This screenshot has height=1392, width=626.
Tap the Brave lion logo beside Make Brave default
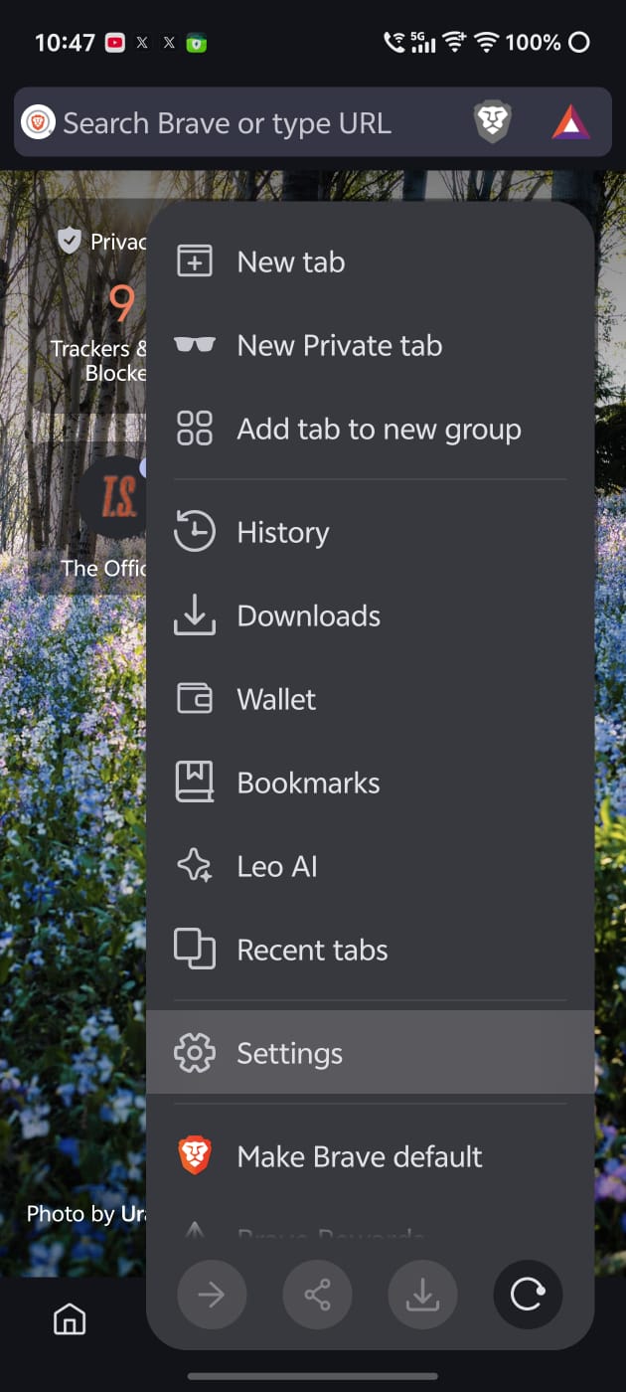pos(195,1156)
